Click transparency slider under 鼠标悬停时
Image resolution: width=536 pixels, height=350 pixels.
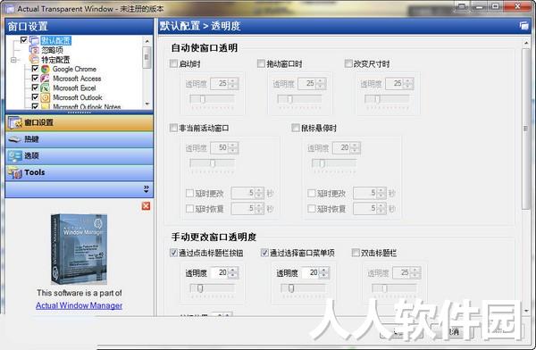tap(333, 163)
